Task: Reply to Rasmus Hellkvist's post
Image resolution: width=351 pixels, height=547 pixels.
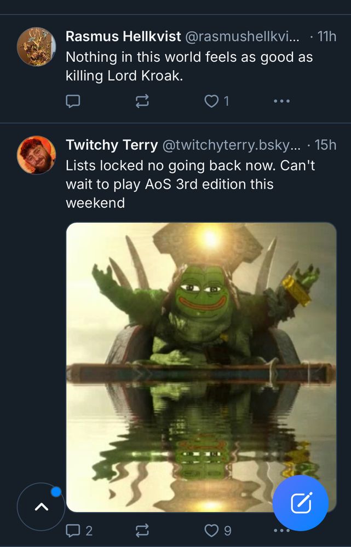Action: coord(73,101)
